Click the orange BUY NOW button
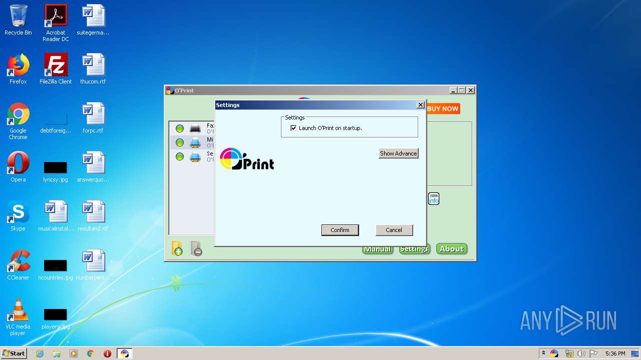 [x=443, y=108]
